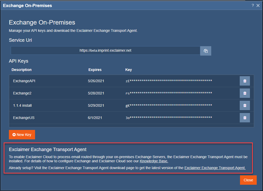The height and width of the screenshot is (191, 263).
Task: Remove the Exchange2 API key
Action: [x=245, y=93]
